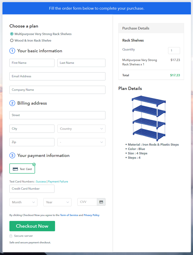The width and height of the screenshot is (193, 255).
Task: Click the 'Size : 4 Steps' detail
Action: point(137,153)
